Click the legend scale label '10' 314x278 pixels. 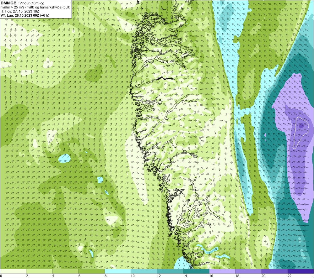coord(133,276)
